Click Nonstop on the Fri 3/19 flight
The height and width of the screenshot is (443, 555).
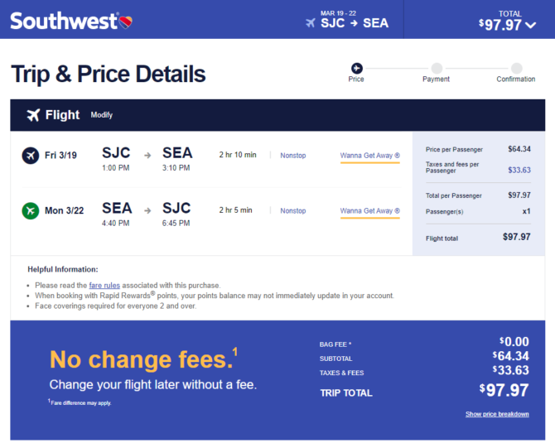coord(293,156)
